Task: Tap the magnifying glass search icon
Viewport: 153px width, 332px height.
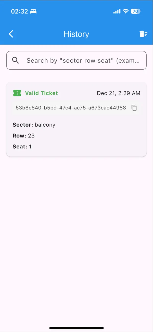Action: tap(15, 60)
